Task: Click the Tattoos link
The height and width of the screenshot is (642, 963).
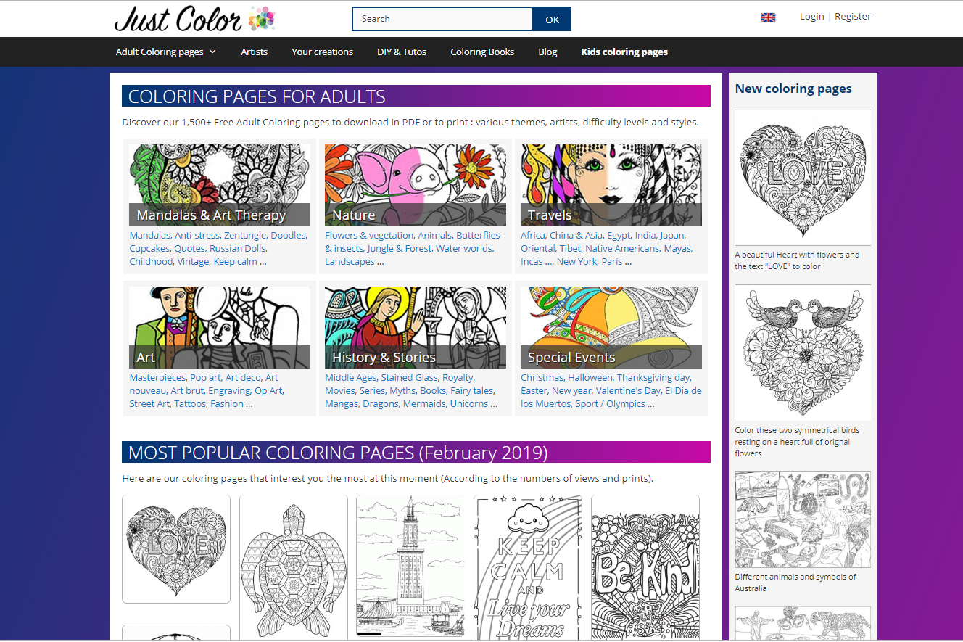Action: click(x=190, y=403)
